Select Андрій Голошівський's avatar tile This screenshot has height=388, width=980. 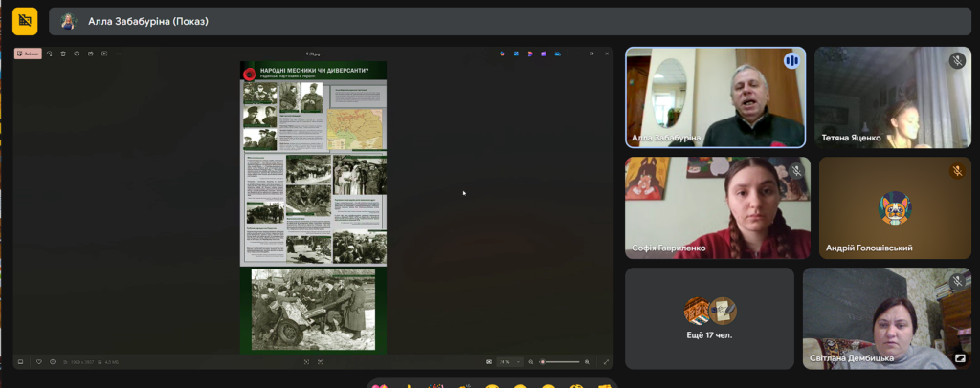pyautogui.click(x=895, y=208)
